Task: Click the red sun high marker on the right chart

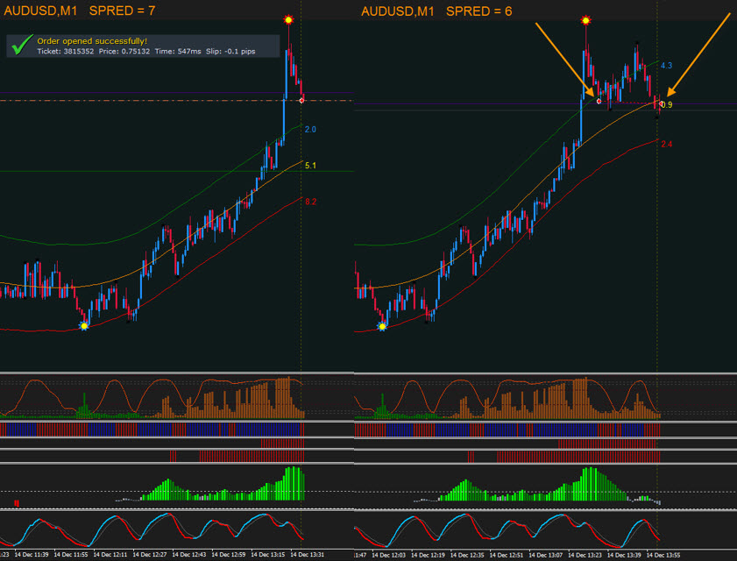Action: [x=585, y=20]
